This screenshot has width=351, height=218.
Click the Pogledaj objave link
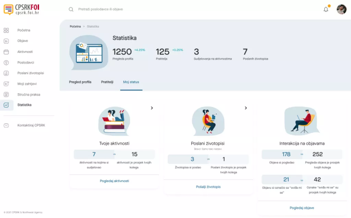click(302, 208)
